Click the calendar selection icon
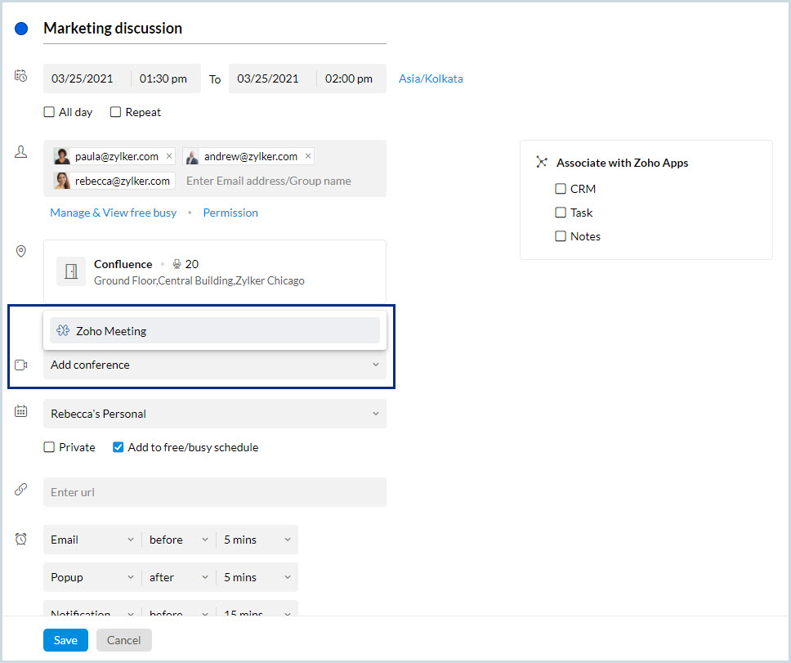Screen dimensions: 791x663 pos(21,411)
